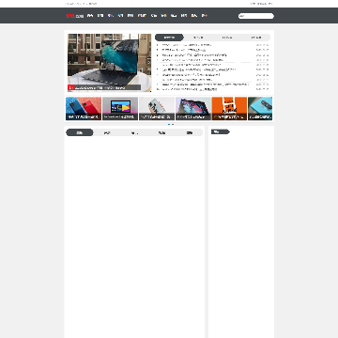Screen dimensions: 338x338
Task: Select the active dark tab above news list
Action: pos(169,38)
